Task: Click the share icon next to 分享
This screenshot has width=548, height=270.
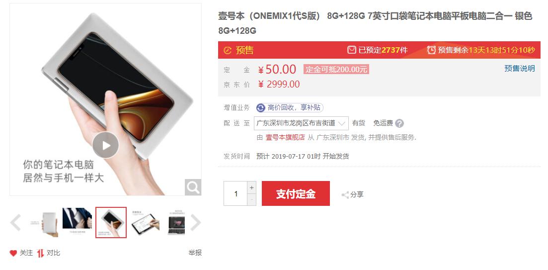Action: click(345, 195)
